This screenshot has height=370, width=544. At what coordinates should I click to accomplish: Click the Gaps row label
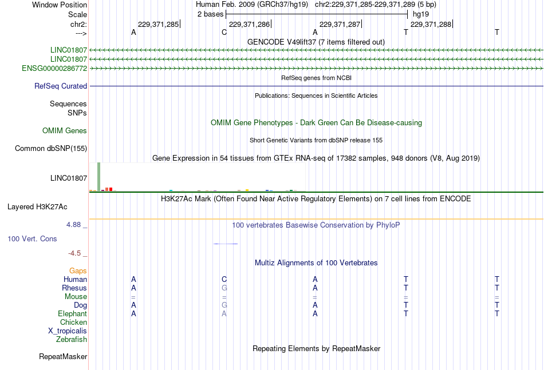78,270
